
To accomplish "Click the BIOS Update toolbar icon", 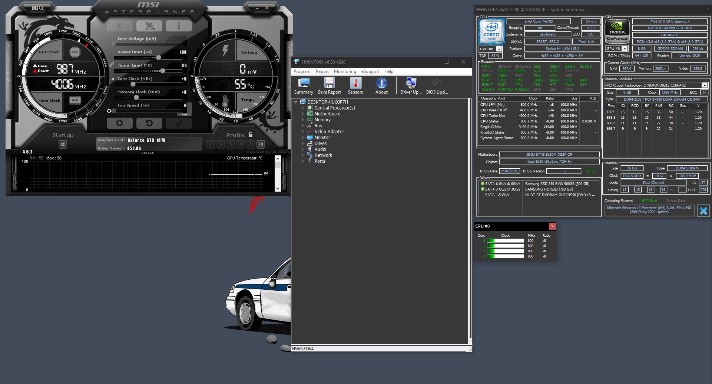I will pyautogui.click(x=437, y=86).
